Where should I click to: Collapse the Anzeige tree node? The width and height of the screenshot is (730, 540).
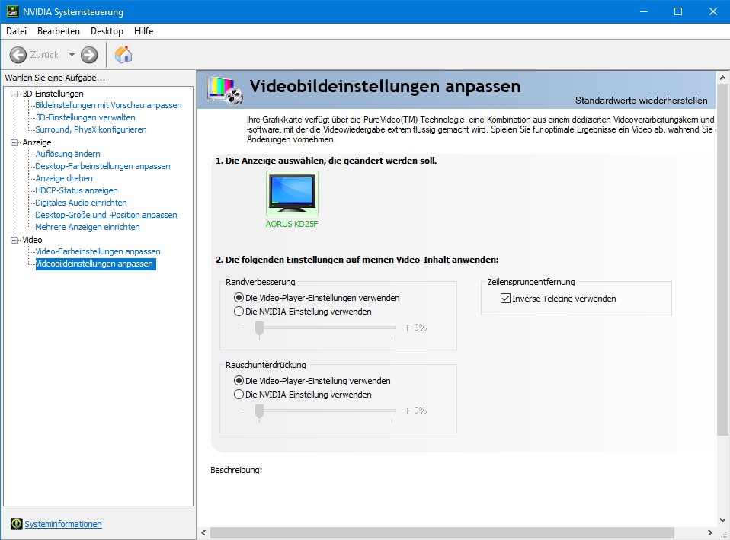[x=14, y=142]
